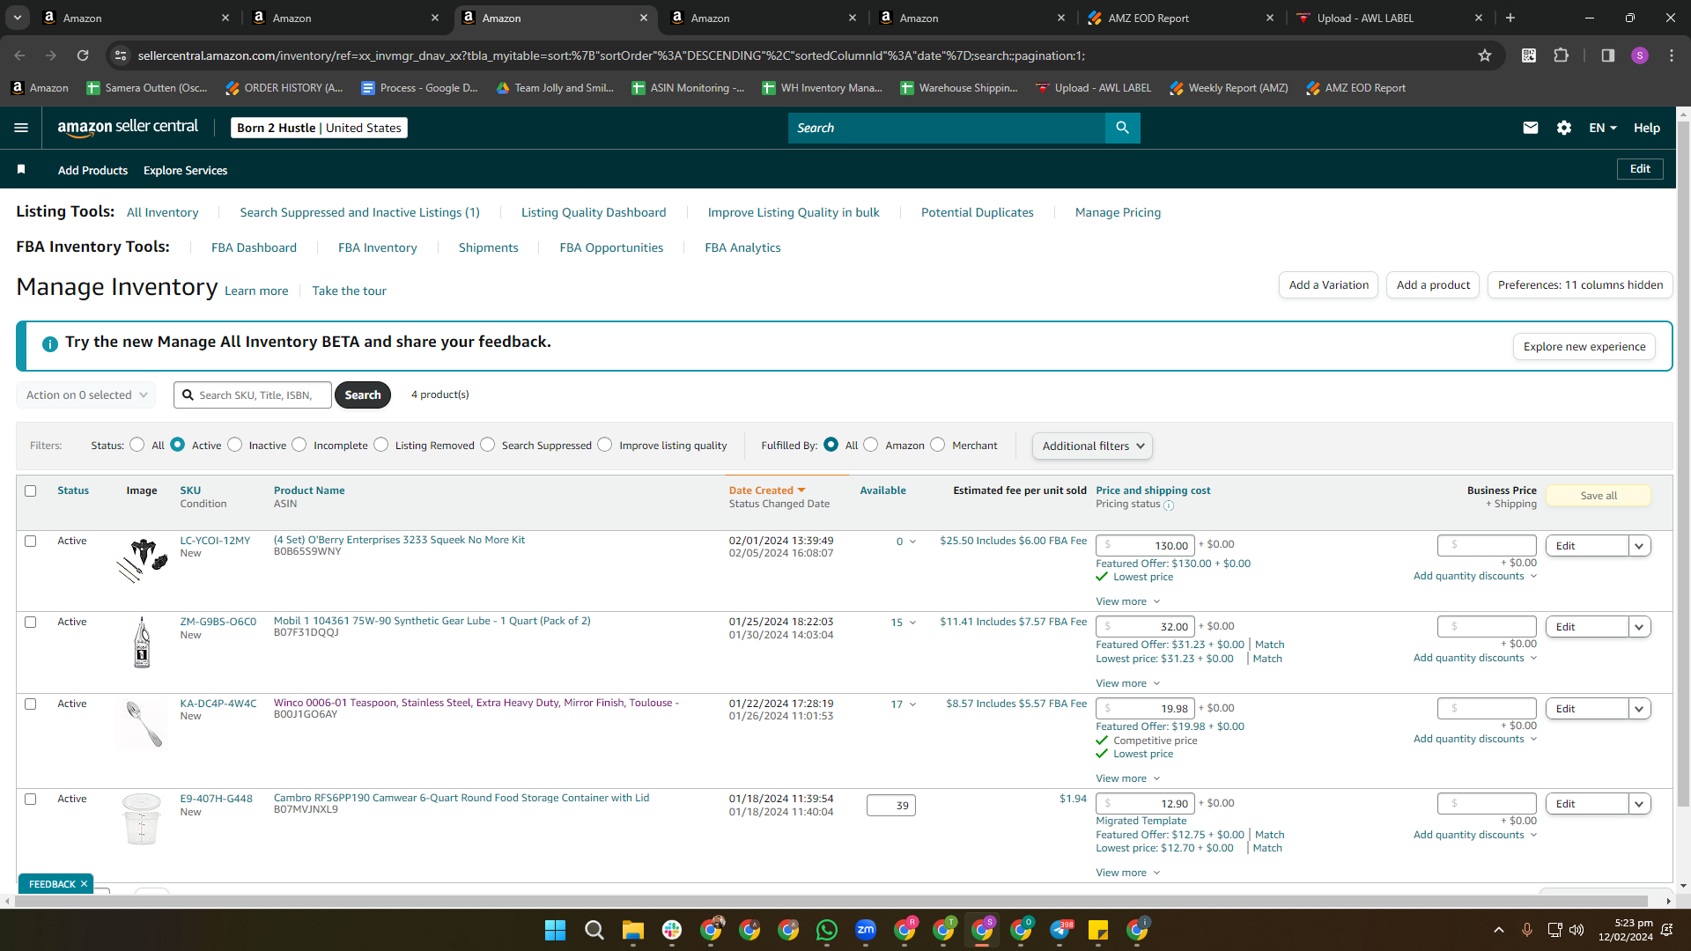1691x951 pixels.
Task: Open the tab search dropdown arrow
Action: point(17,18)
